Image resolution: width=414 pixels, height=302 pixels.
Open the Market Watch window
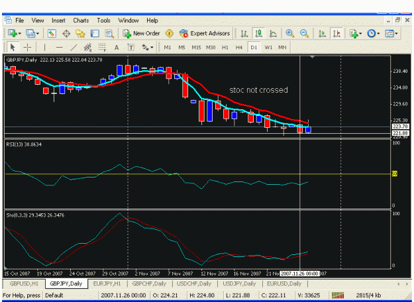click(52, 34)
